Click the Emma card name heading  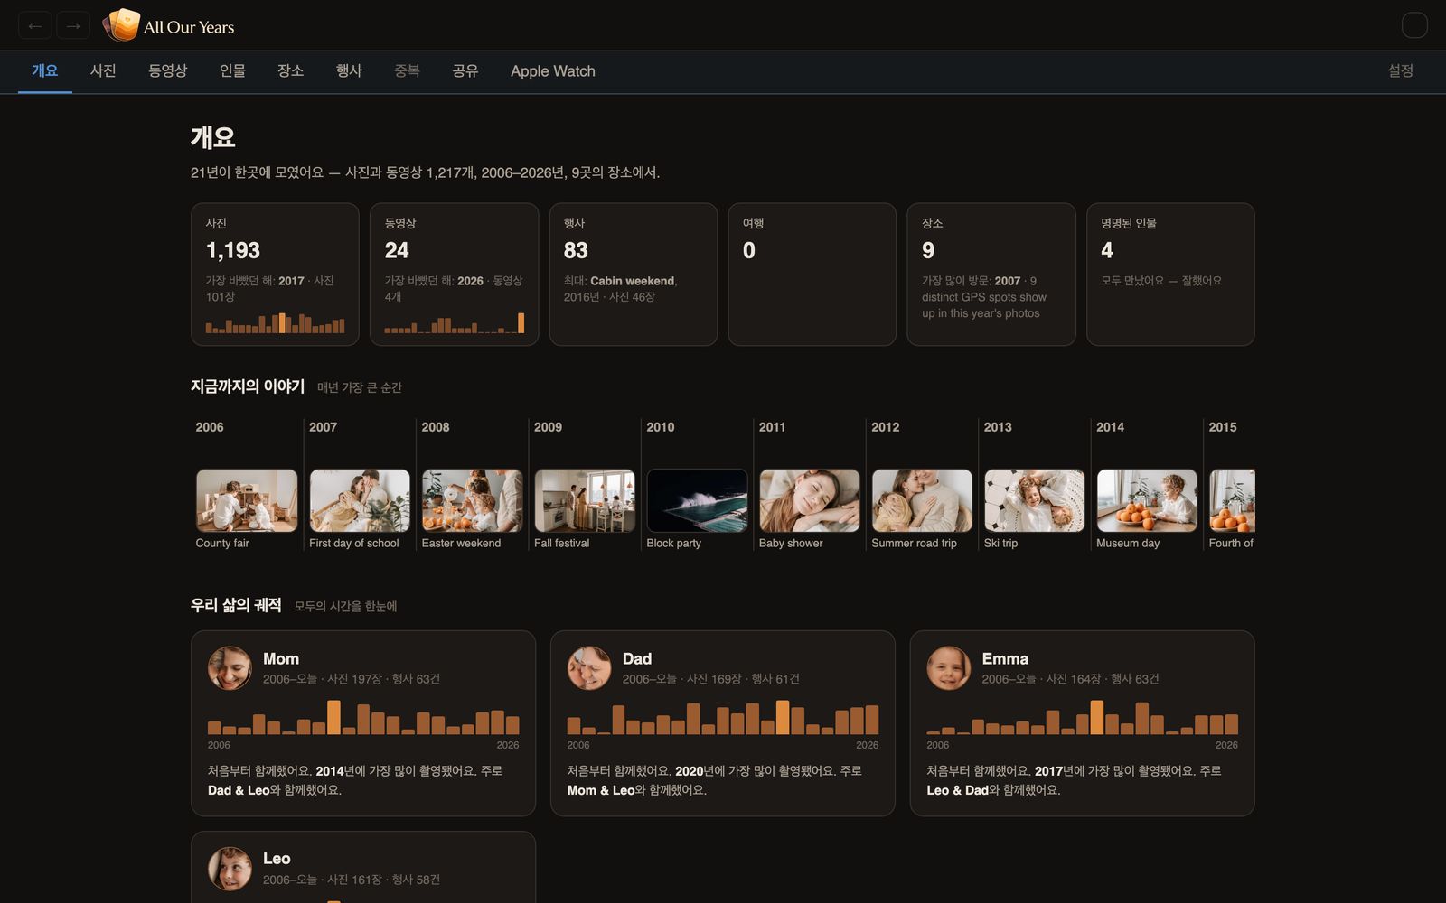(1005, 659)
